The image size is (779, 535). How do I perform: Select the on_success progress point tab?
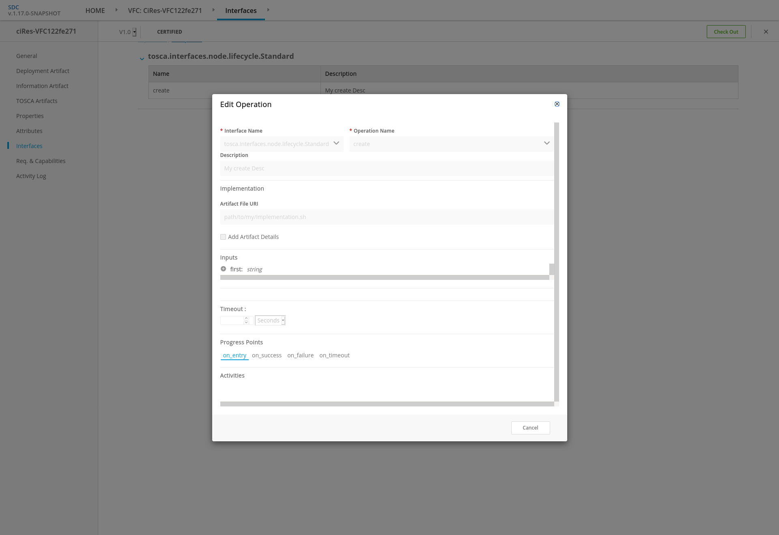[267, 355]
